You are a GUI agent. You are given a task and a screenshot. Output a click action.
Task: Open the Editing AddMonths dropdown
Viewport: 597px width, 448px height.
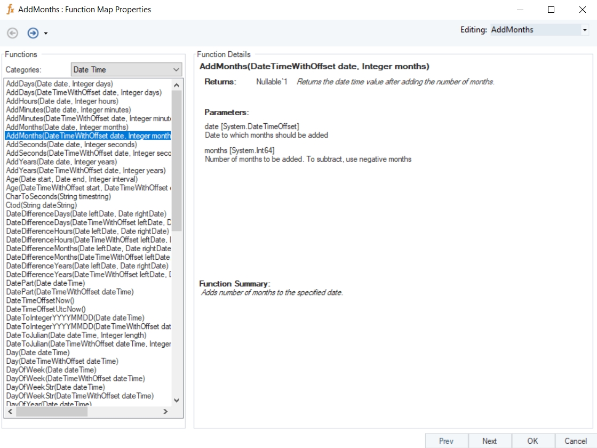point(585,30)
